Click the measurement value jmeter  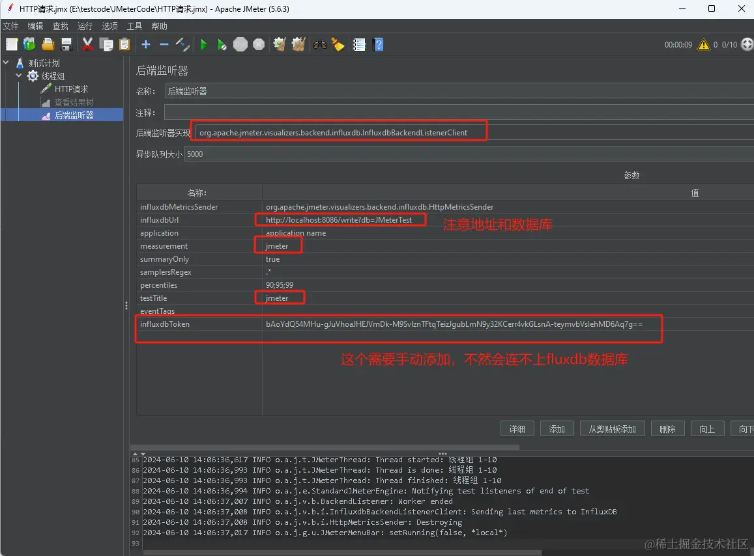508,245
